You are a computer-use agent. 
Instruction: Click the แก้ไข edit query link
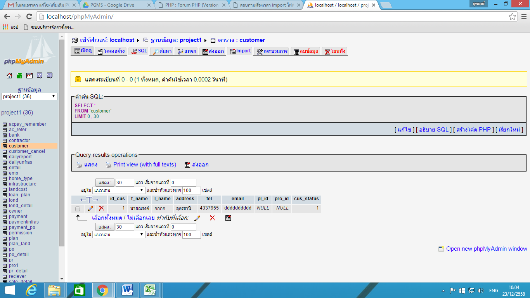pyautogui.click(x=404, y=130)
